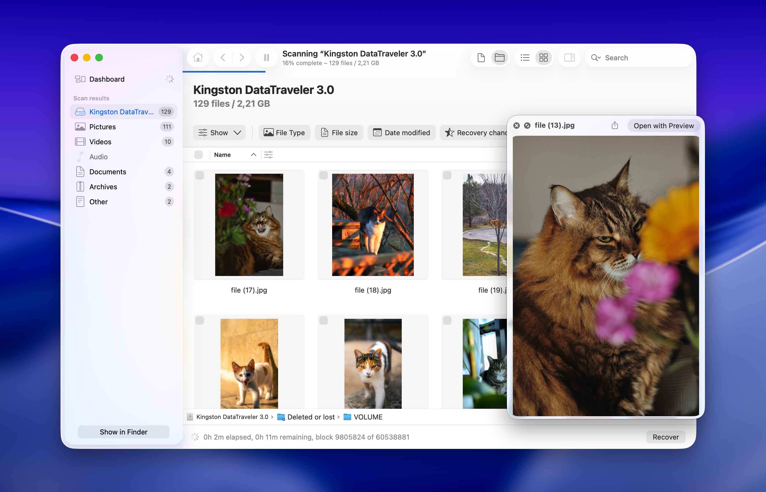Viewport: 766px width, 492px height.
Task: Toggle the preview side panel icon
Action: tap(569, 58)
